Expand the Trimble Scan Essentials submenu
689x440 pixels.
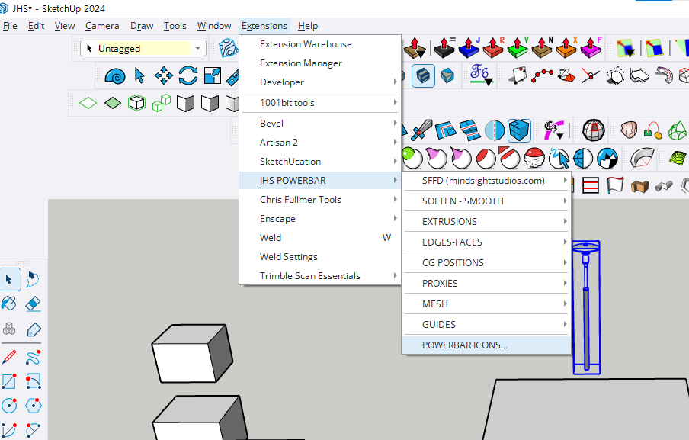point(320,275)
